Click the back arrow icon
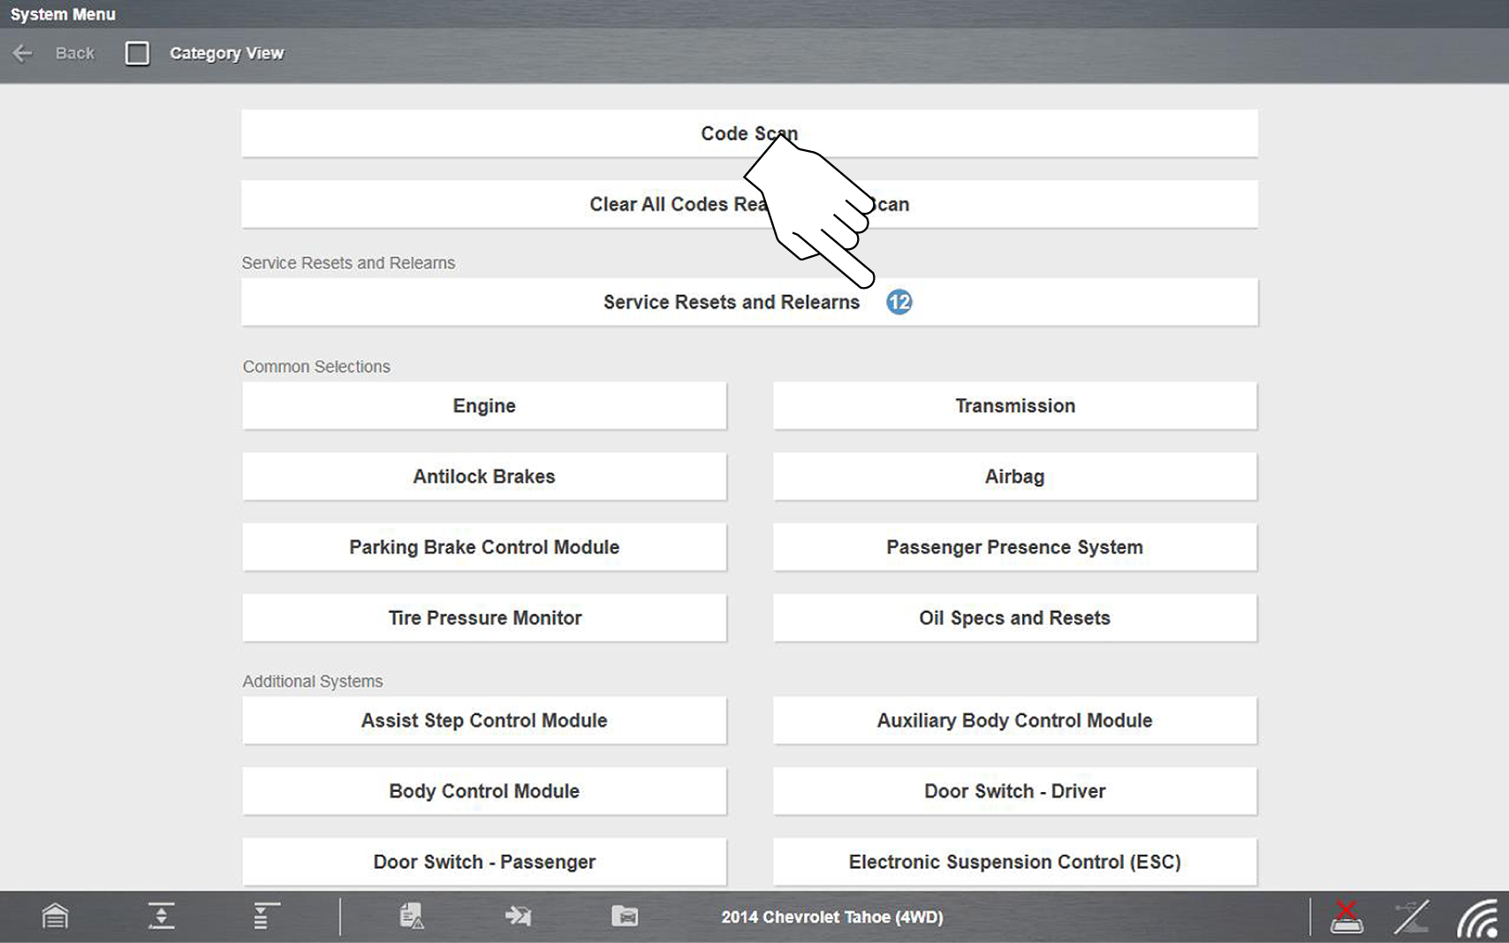This screenshot has height=943, width=1509. [23, 54]
